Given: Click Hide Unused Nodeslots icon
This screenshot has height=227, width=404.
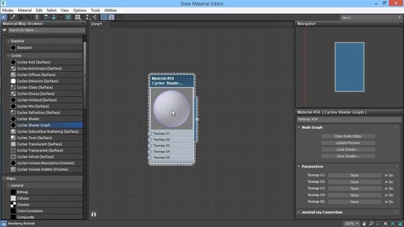Looking at the screenshot, I should pos(54,17).
